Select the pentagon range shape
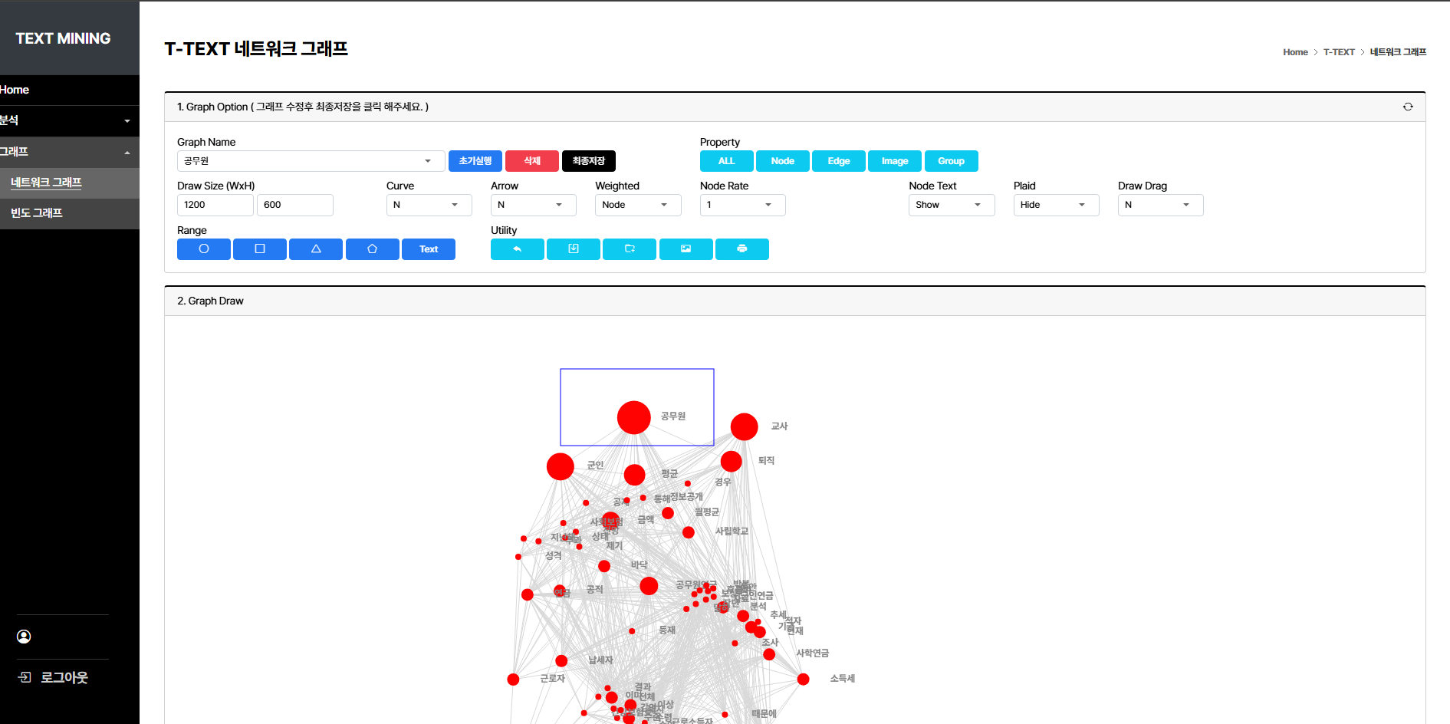 coord(372,249)
